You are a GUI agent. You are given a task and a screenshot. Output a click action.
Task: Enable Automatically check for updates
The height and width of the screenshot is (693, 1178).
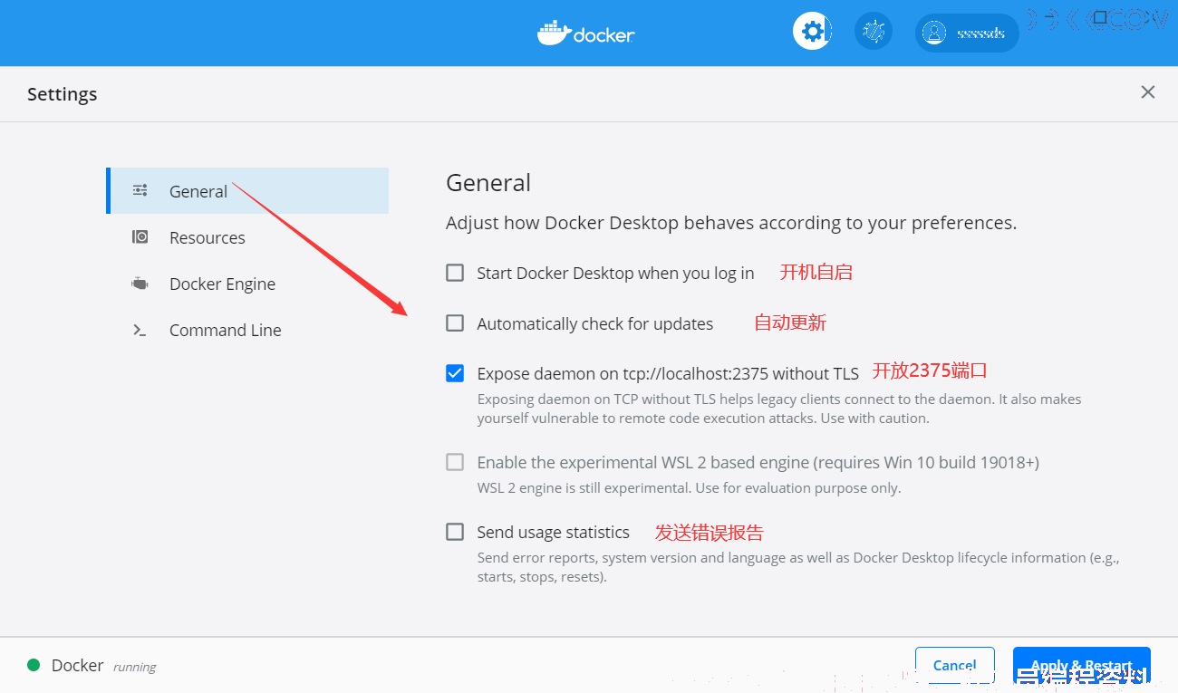pyautogui.click(x=455, y=323)
